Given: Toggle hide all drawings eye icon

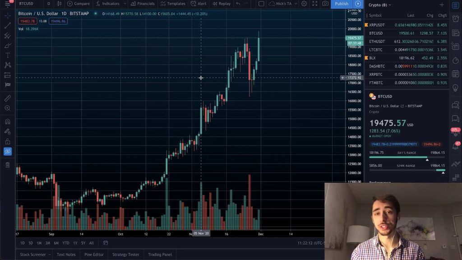Looking at the screenshot, I should pyautogui.click(x=7, y=152).
